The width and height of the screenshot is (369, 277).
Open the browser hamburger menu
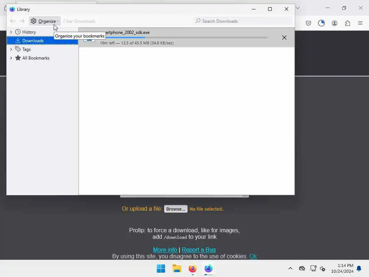[x=360, y=23]
